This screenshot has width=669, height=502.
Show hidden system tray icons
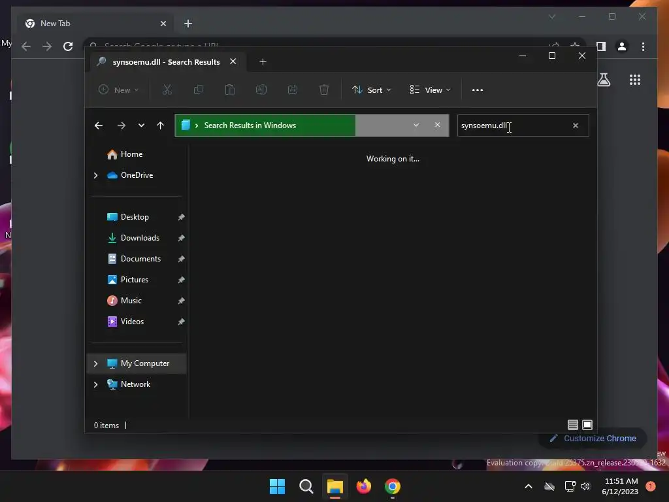tap(528, 486)
